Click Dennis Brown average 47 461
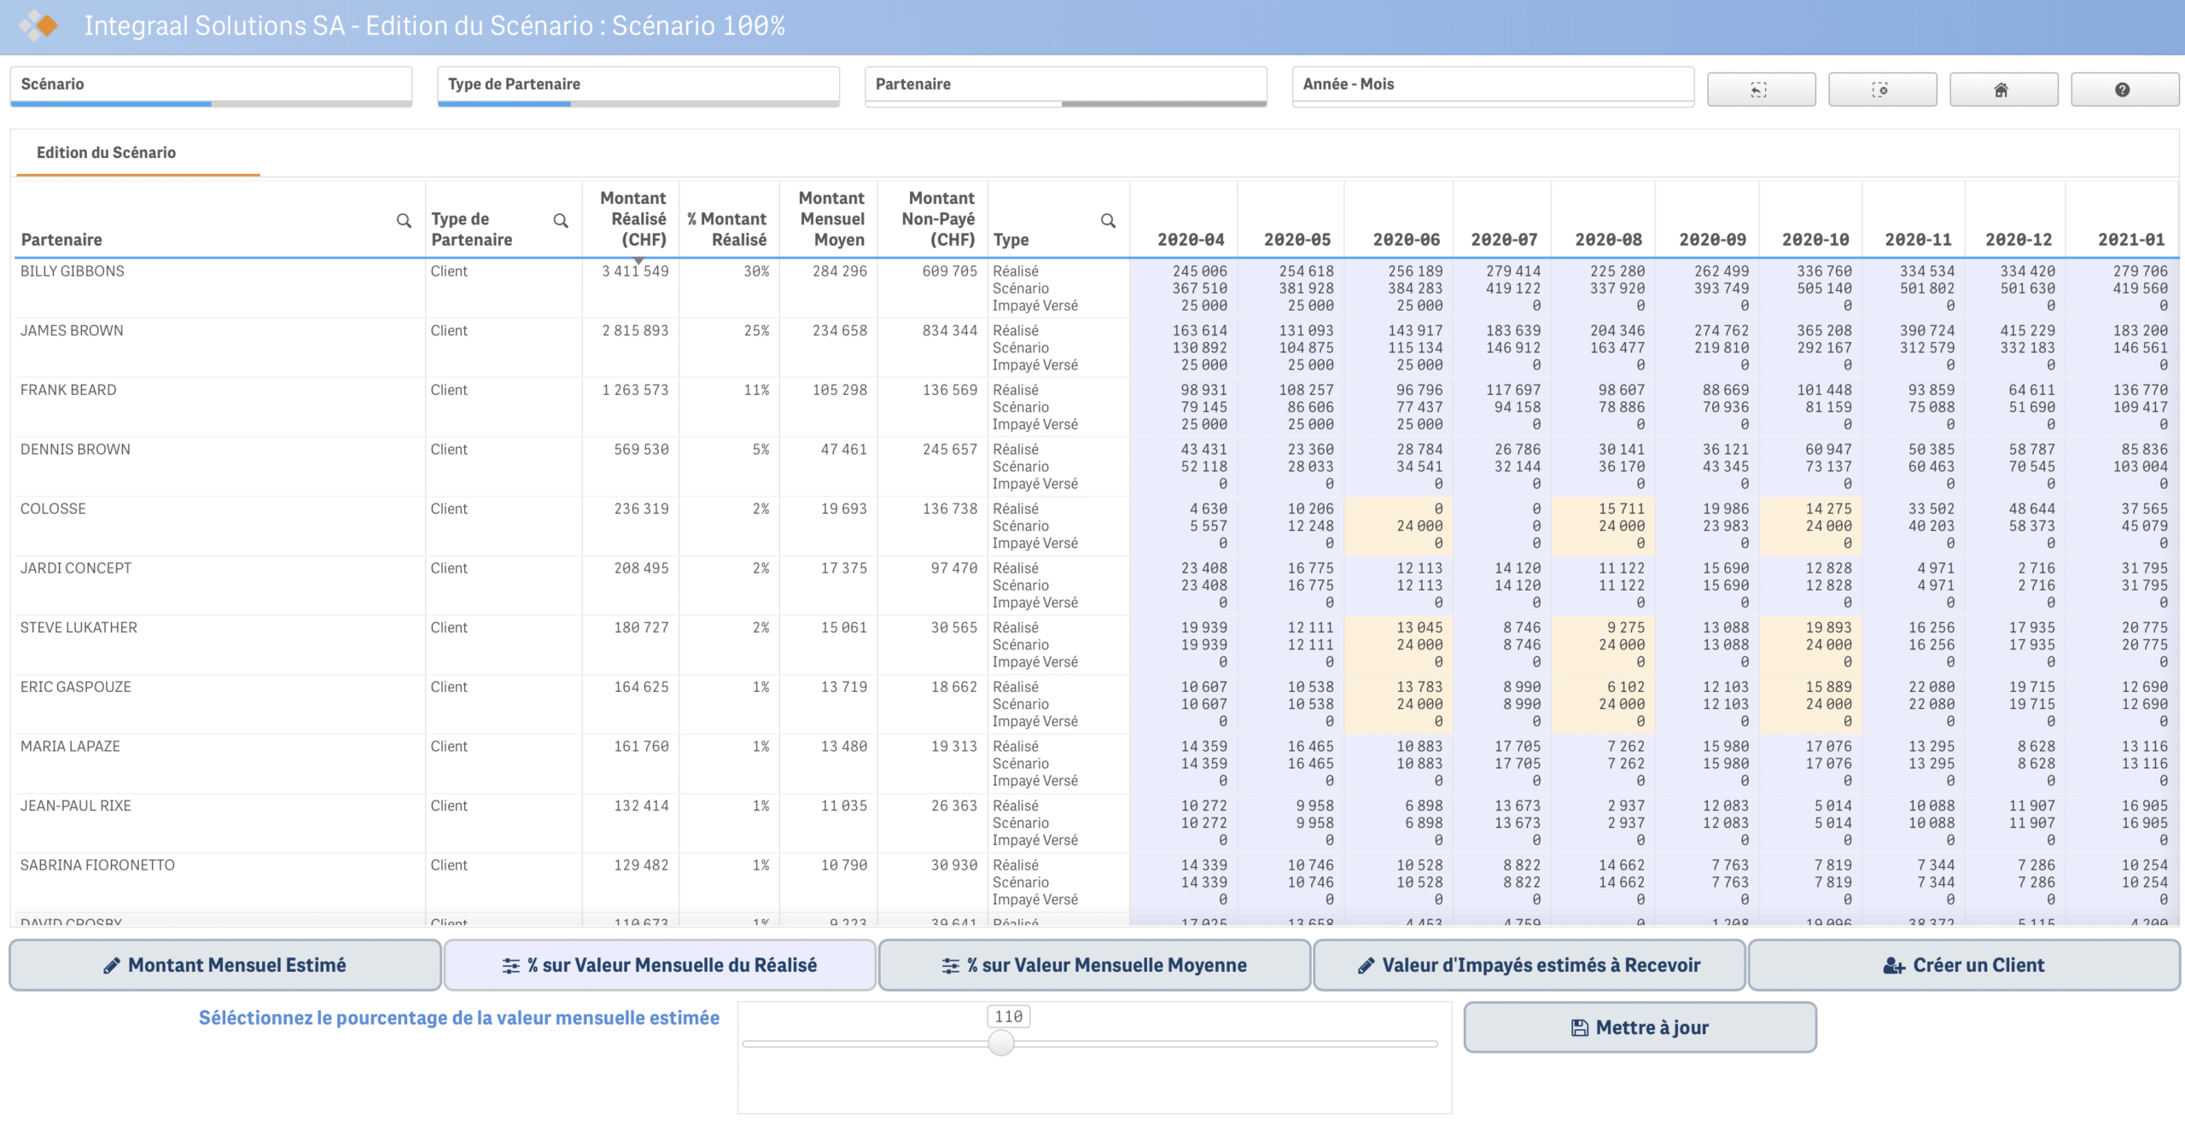Image resolution: width=2185 pixels, height=1123 pixels. [843, 450]
